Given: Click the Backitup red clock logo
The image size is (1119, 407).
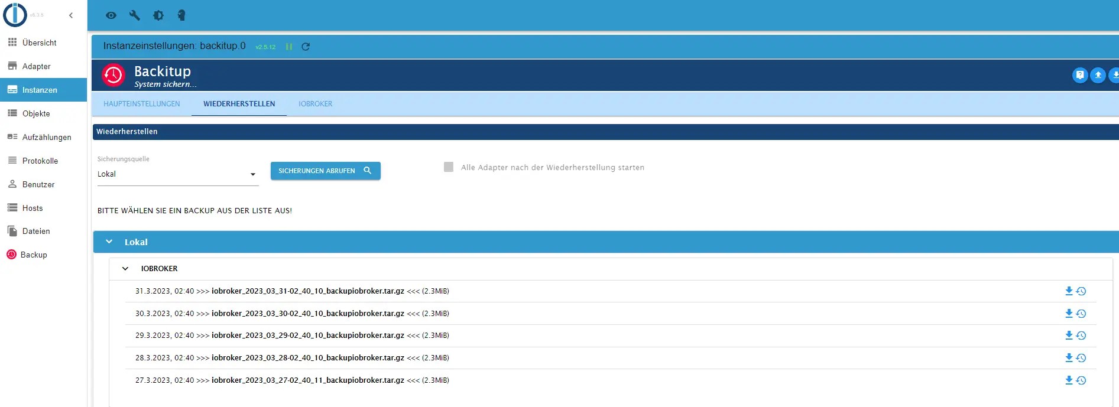Looking at the screenshot, I should [x=113, y=75].
